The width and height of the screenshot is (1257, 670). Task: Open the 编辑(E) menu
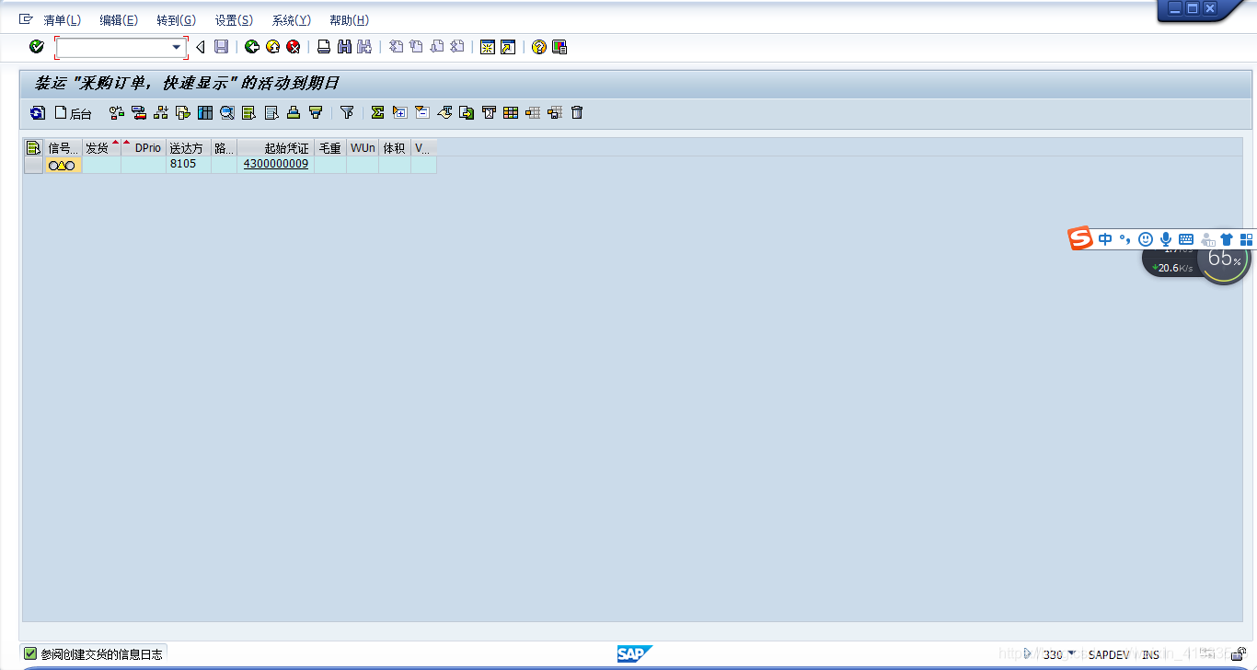pyautogui.click(x=119, y=20)
